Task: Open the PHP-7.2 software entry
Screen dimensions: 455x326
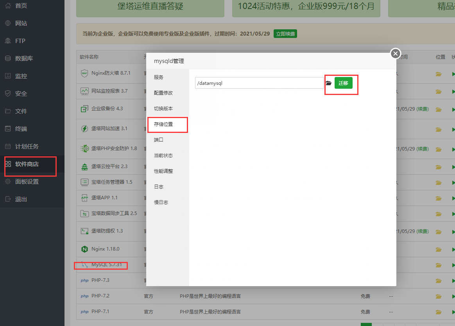Action: (x=100, y=296)
